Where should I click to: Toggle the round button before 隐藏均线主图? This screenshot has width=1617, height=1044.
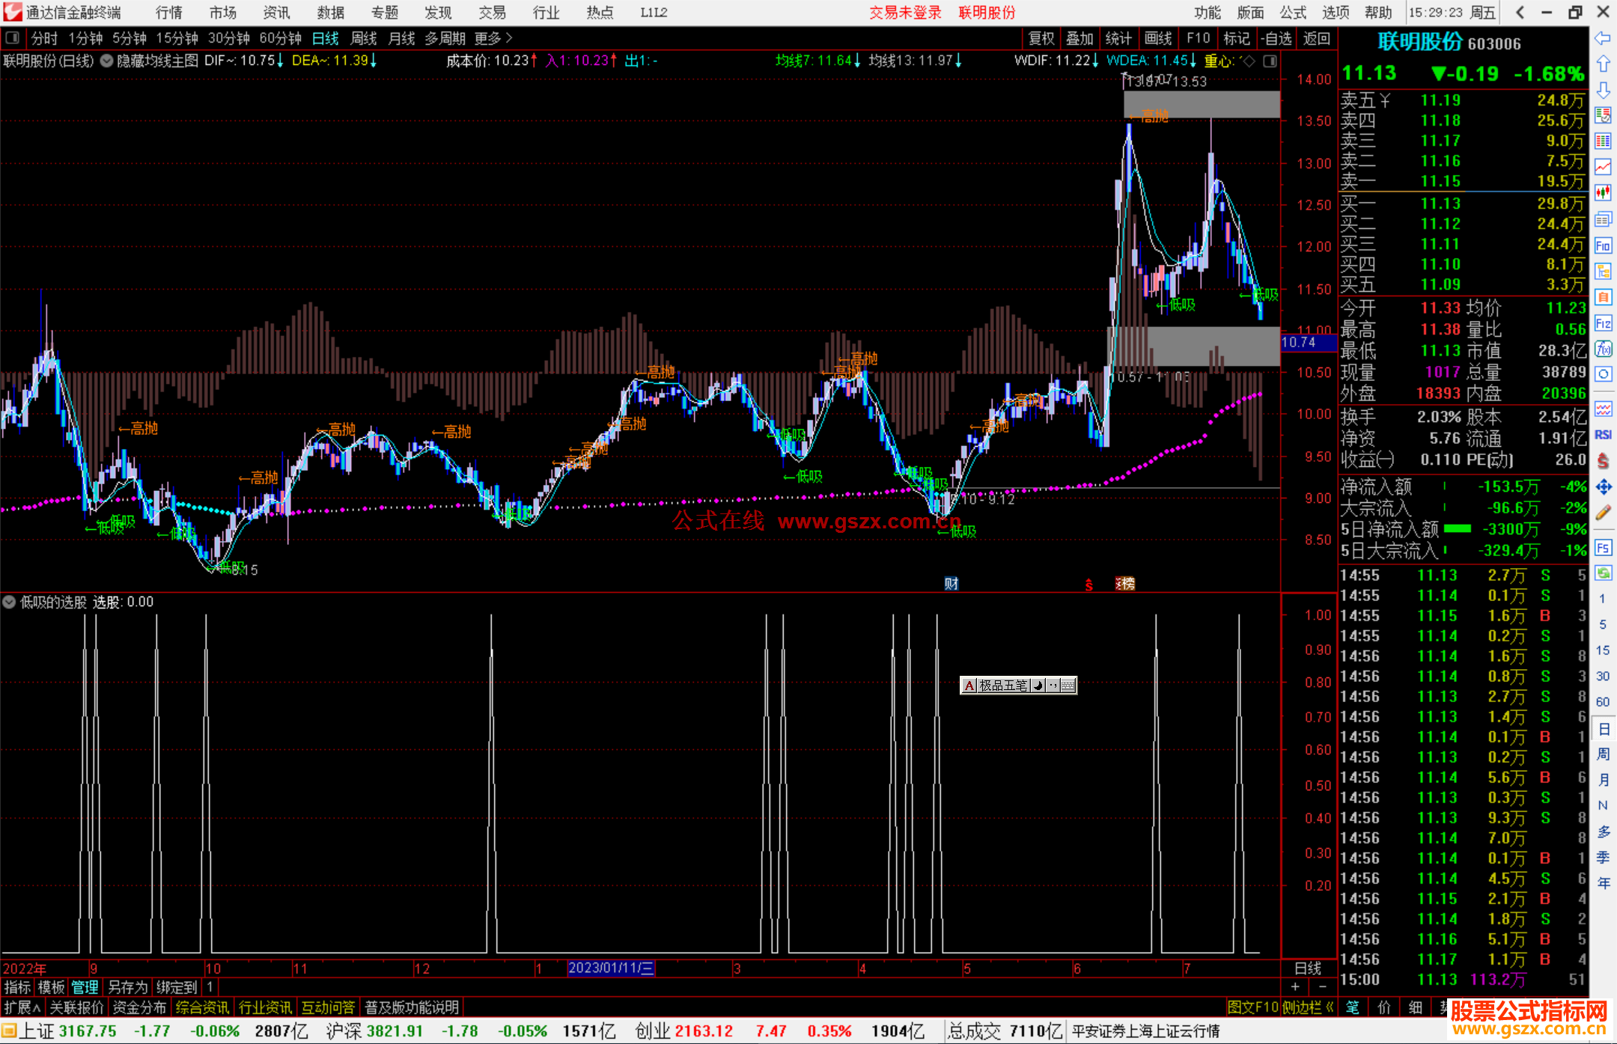pyautogui.click(x=107, y=61)
